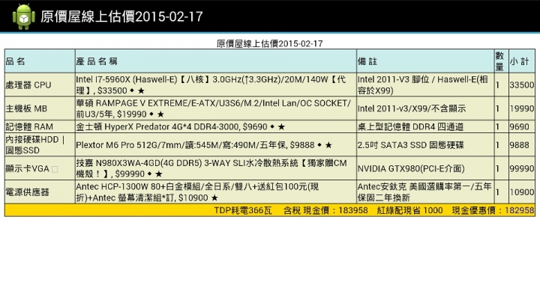Click the star after $9888 in SSD row
The image size is (540, 303).
click(328, 145)
